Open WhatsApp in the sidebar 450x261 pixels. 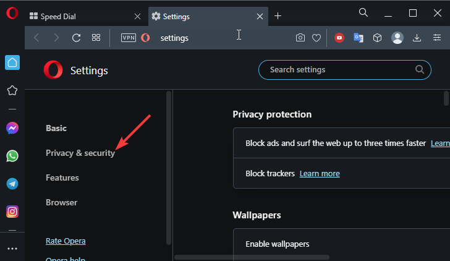point(12,156)
